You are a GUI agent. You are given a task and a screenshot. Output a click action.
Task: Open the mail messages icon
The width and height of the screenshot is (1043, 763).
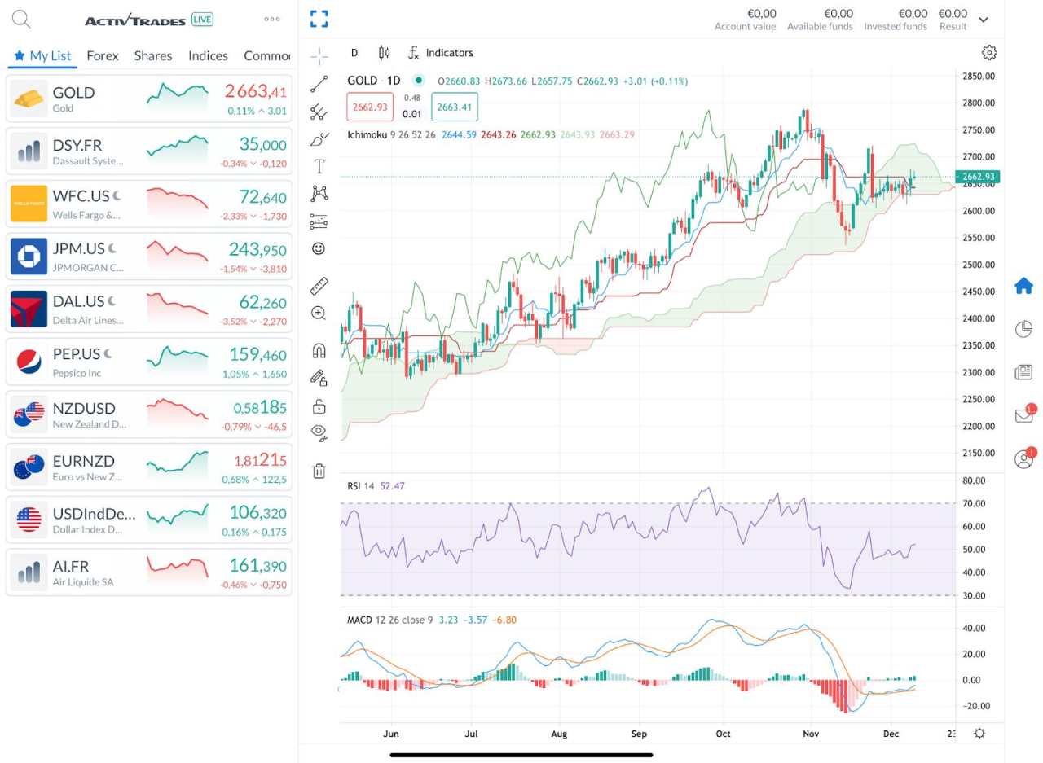click(1024, 415)
